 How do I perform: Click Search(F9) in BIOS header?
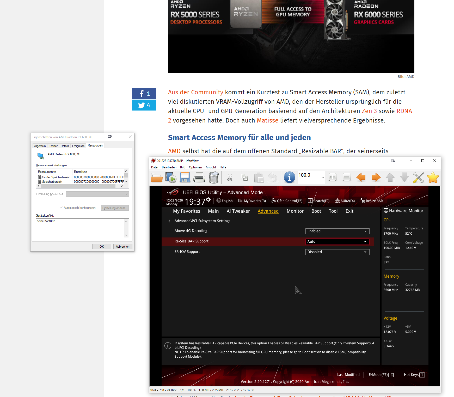319,201
